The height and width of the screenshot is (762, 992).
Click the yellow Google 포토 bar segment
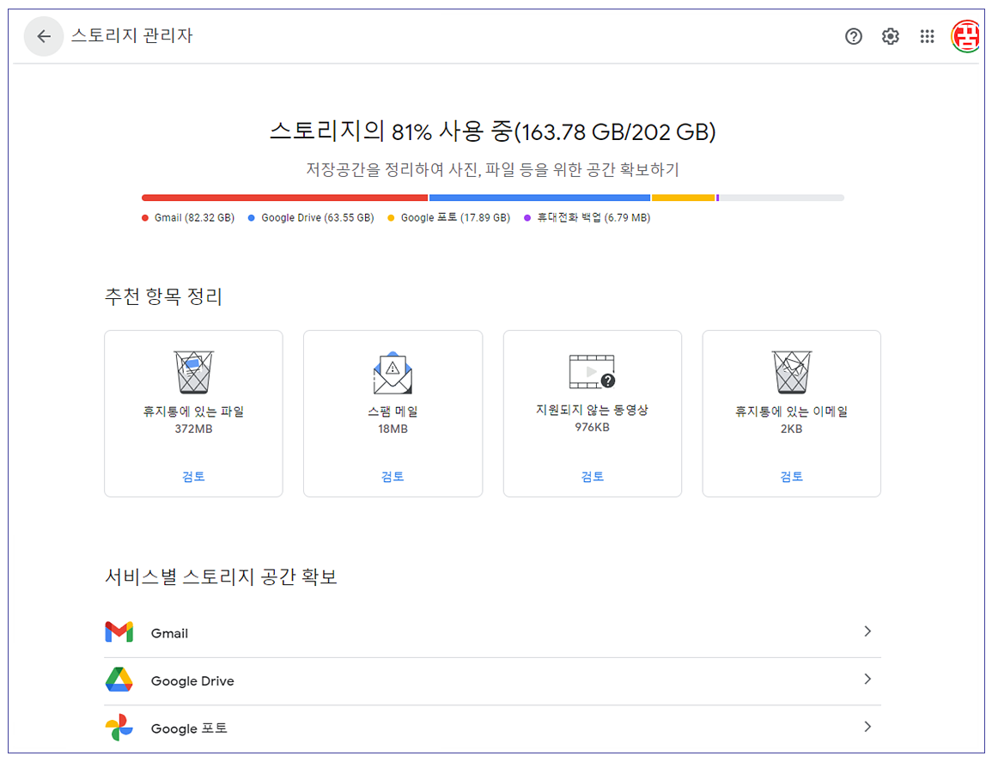point(684,198)
